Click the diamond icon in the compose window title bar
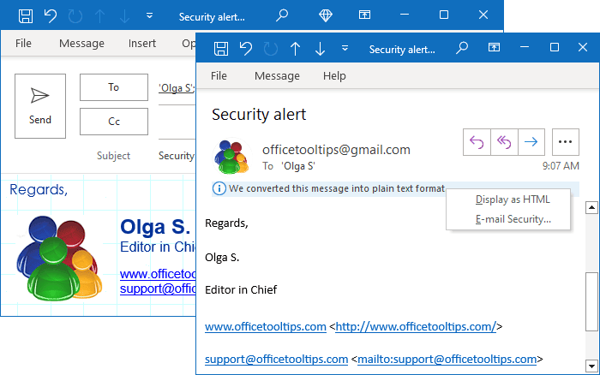Screen dimensions: 600x375 (326, 15)
